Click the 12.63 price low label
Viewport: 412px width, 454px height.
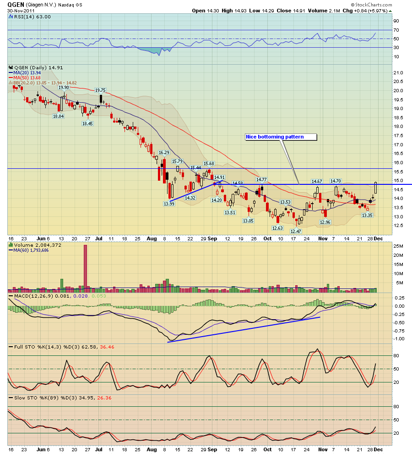[277, 228]
